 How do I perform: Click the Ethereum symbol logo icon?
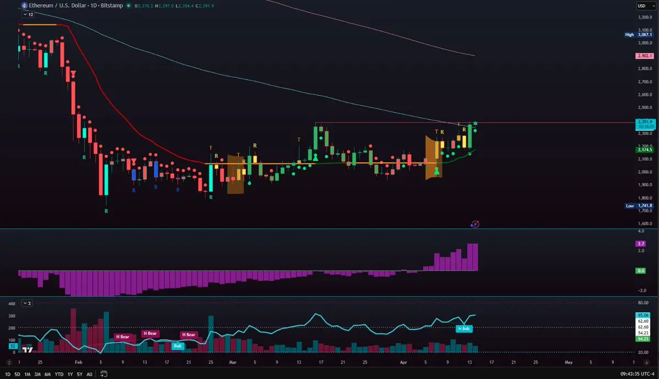pos(24,5)
